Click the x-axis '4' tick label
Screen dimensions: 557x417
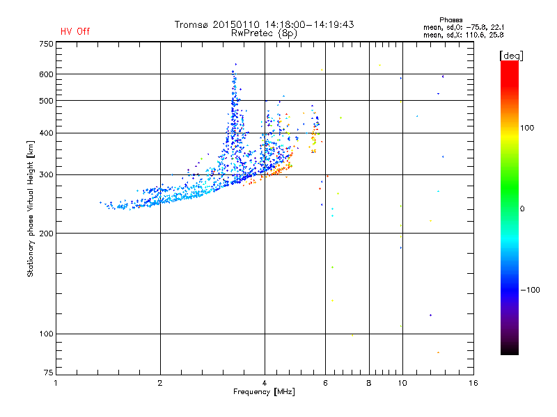coord(265,383)
